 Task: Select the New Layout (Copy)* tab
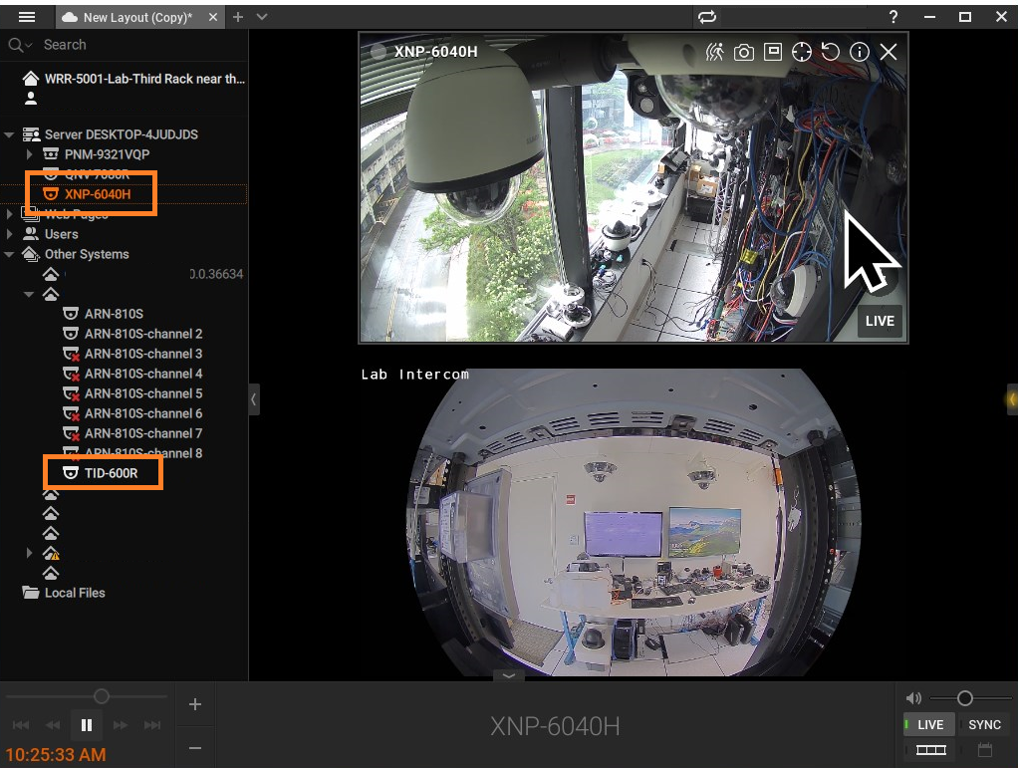[x=137, y=18]
